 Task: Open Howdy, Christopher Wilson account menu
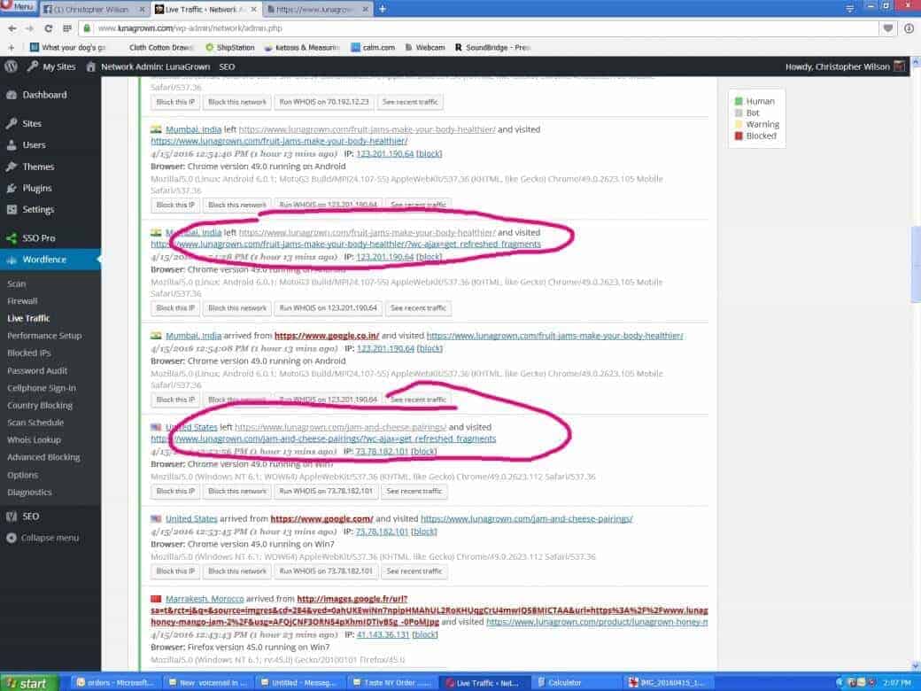(845, 66)
